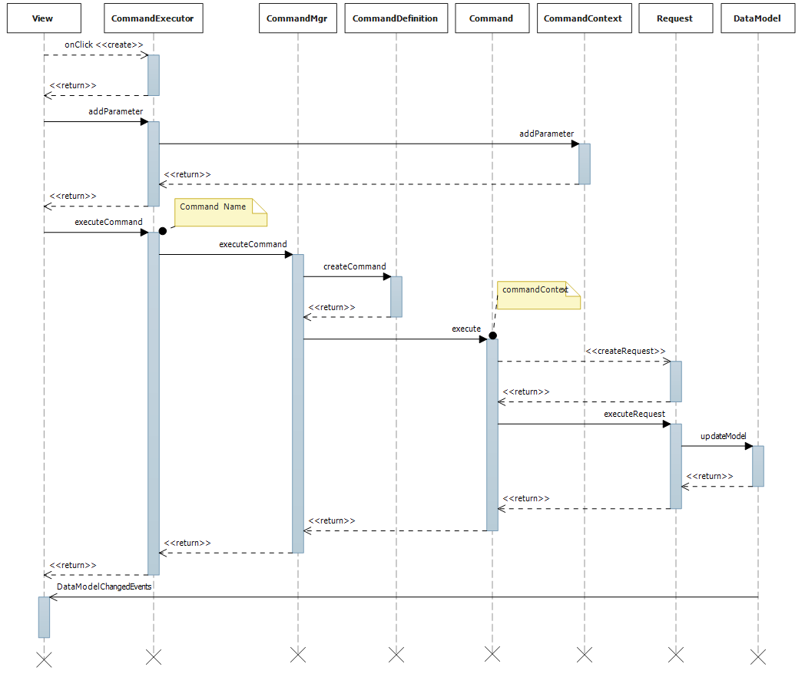
Task: Click the 'execute' message label
Action: [466, 329]
